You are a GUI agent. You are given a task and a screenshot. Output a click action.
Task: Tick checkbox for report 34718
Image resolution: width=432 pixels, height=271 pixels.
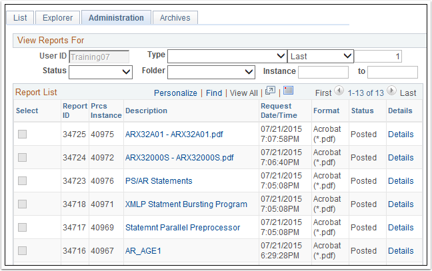point(22,204)
